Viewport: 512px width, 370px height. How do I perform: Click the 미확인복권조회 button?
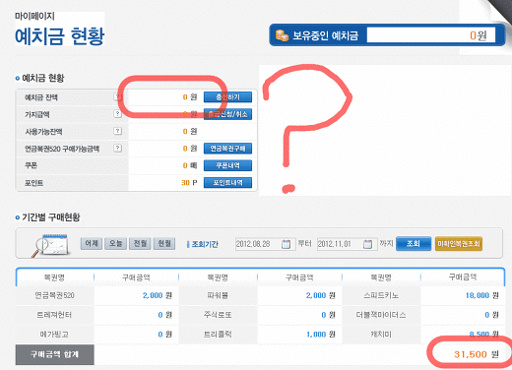pos(459,244)
